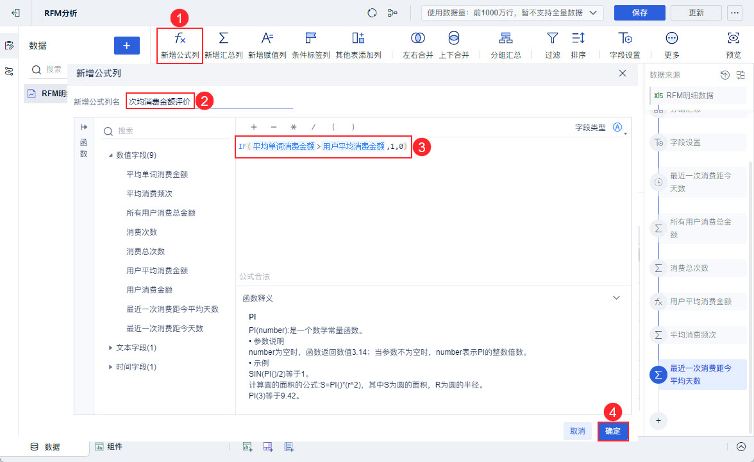Add a step with the flow plus button
The height and width of the screenshot is (462, 754).
[x=658, y=421]
